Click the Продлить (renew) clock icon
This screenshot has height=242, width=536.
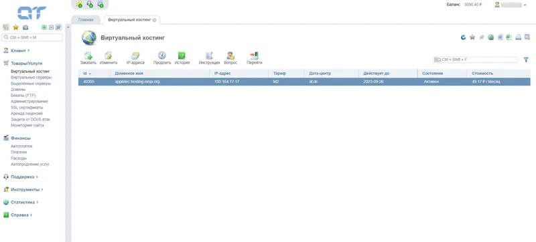pos(162,56)
